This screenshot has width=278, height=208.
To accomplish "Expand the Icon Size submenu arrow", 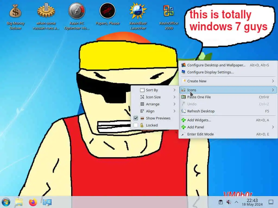I will coord(175,97).
